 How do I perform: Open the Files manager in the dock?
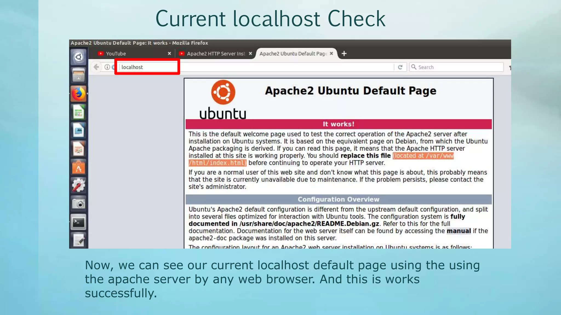click(x=79, y=75)
